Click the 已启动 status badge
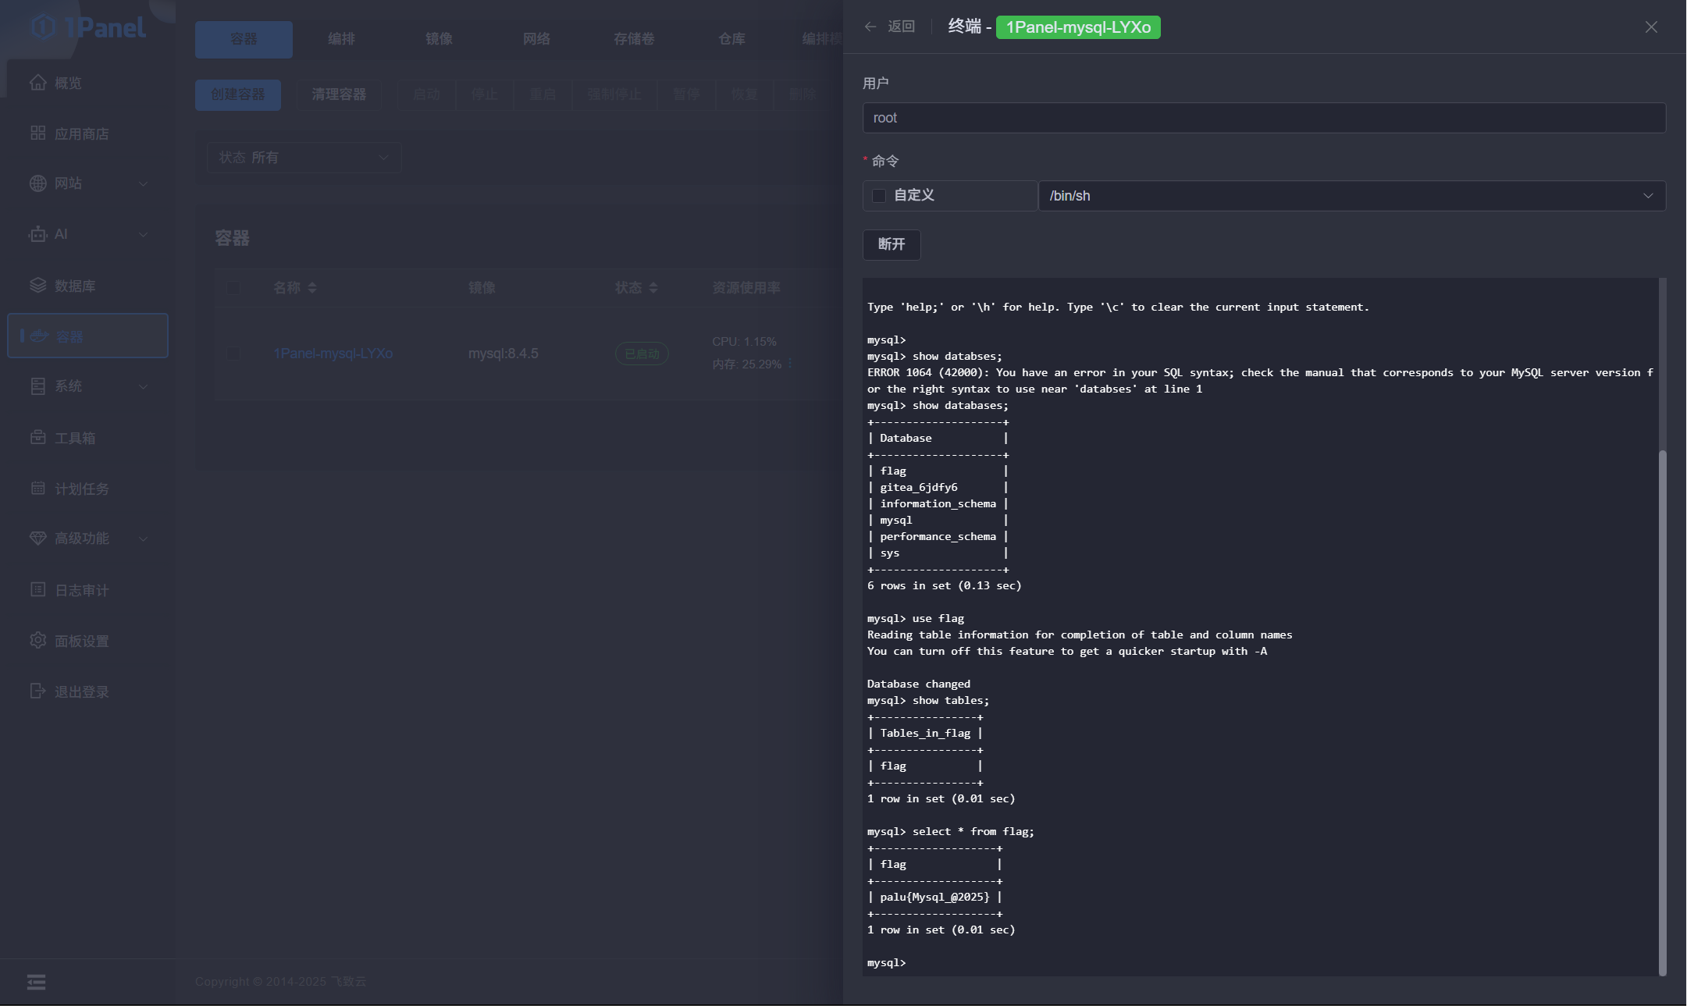1687x1006 pixels. click(x=642, y=354)
